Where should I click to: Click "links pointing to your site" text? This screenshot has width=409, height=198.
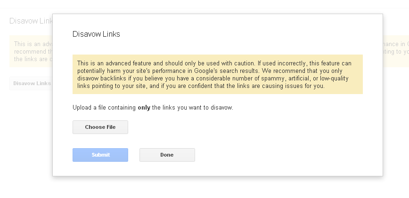point(110,86)
